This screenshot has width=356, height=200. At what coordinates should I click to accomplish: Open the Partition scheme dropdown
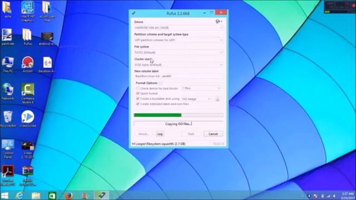(178, 40)
